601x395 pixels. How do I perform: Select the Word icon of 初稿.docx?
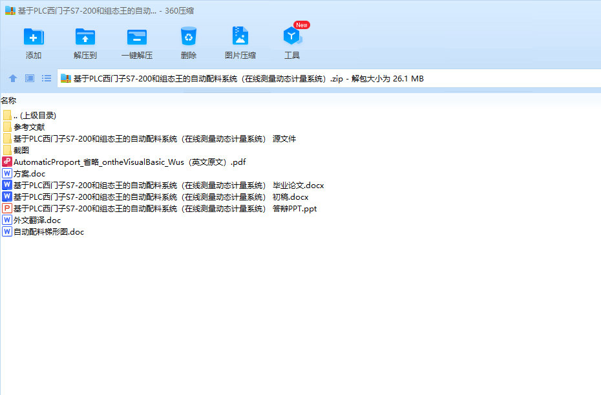[7, 197]
